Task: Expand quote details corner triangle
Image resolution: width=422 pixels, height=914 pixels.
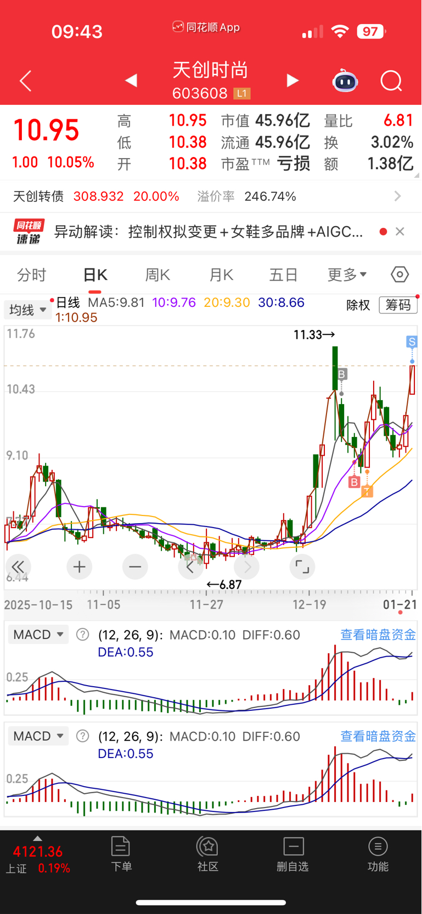Action: pos(417,175)
